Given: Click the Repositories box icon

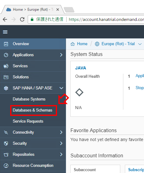Looking at the screenshot, I should point(6,155).
